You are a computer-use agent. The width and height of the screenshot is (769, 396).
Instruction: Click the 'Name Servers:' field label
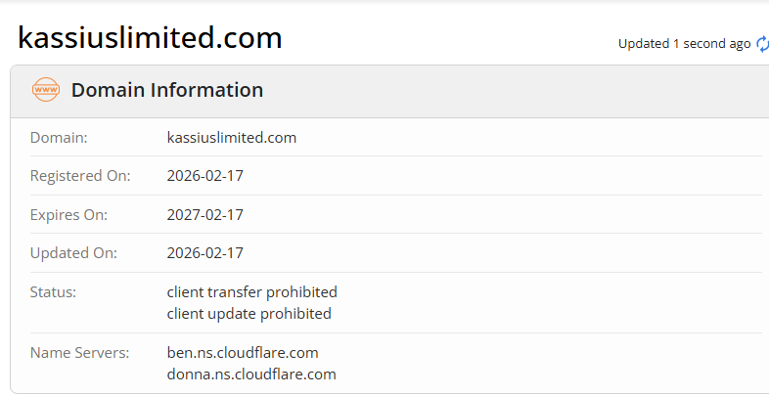tap(78, 352)
